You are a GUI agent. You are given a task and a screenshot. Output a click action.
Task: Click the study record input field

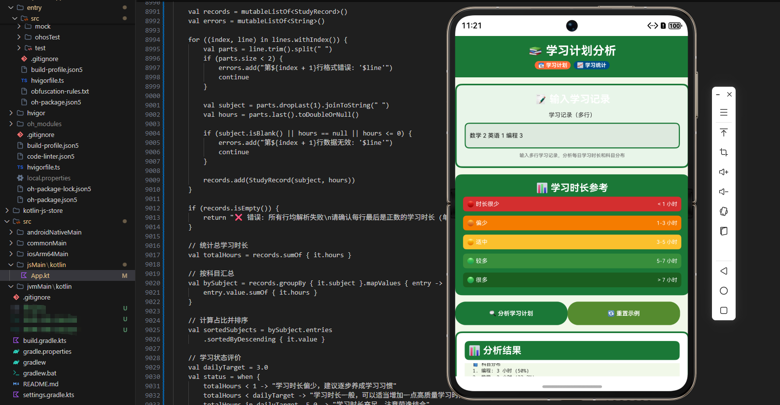coord(571,135)
